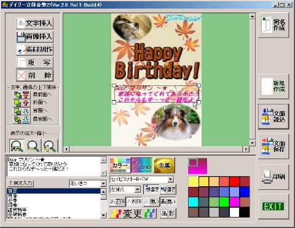
Task: Toggle the 影 text shadow button
Action: [x=168, y=213]
